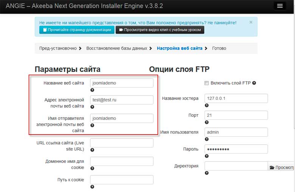The width and height of the screenshot is (295, 192).
Task: Go to the 'Восстановление базы данных' step
Action: coord(116,48)
